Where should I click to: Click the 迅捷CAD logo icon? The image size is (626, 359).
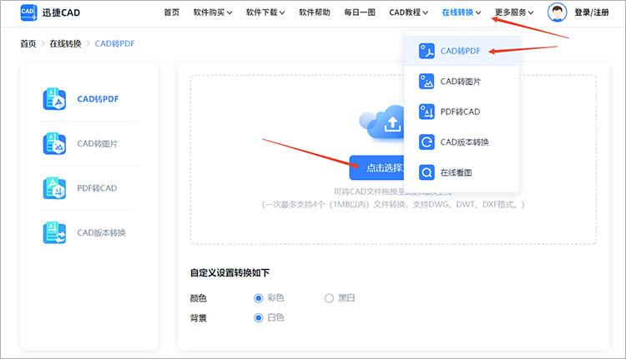[x=28, y=12]
